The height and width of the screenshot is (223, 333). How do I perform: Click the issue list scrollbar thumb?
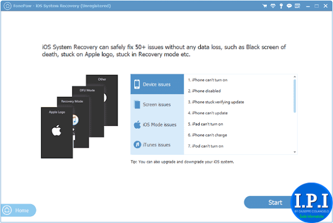pyautogui.click(x=294, y=96)
